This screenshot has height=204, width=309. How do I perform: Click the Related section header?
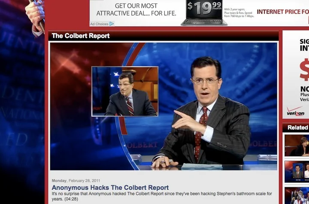click(298, 128)
